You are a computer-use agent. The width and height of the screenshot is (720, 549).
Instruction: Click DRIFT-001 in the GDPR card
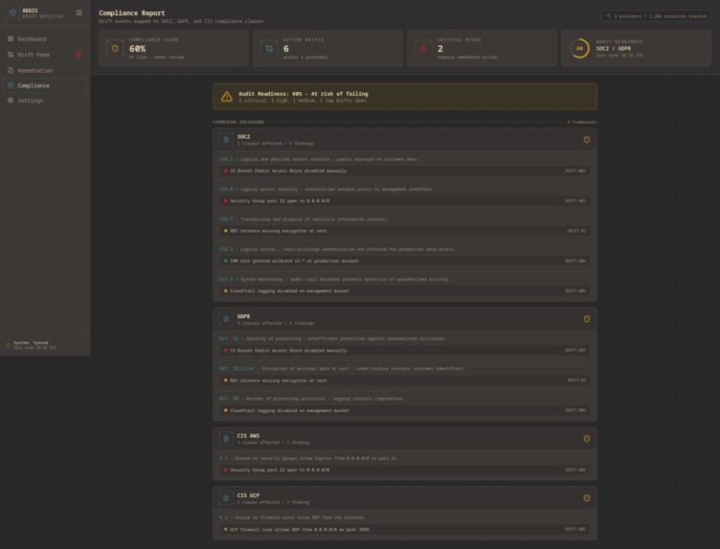pyautogui.click(x=574, y=350)
